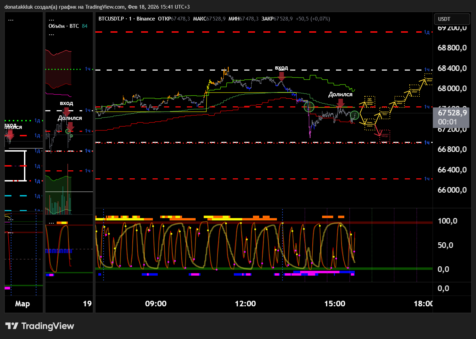Viewport: 476px width, 339px height.
Task: Expand the '...' legend below Объём · BTC
Action: tap(51, 34)
